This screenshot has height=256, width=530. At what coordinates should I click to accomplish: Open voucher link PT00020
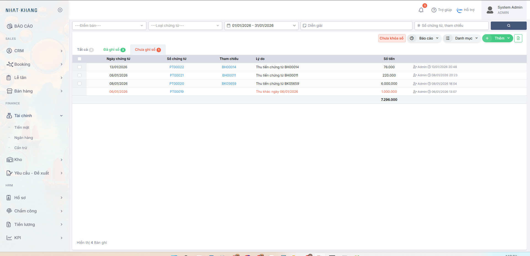tap(177, 84)
